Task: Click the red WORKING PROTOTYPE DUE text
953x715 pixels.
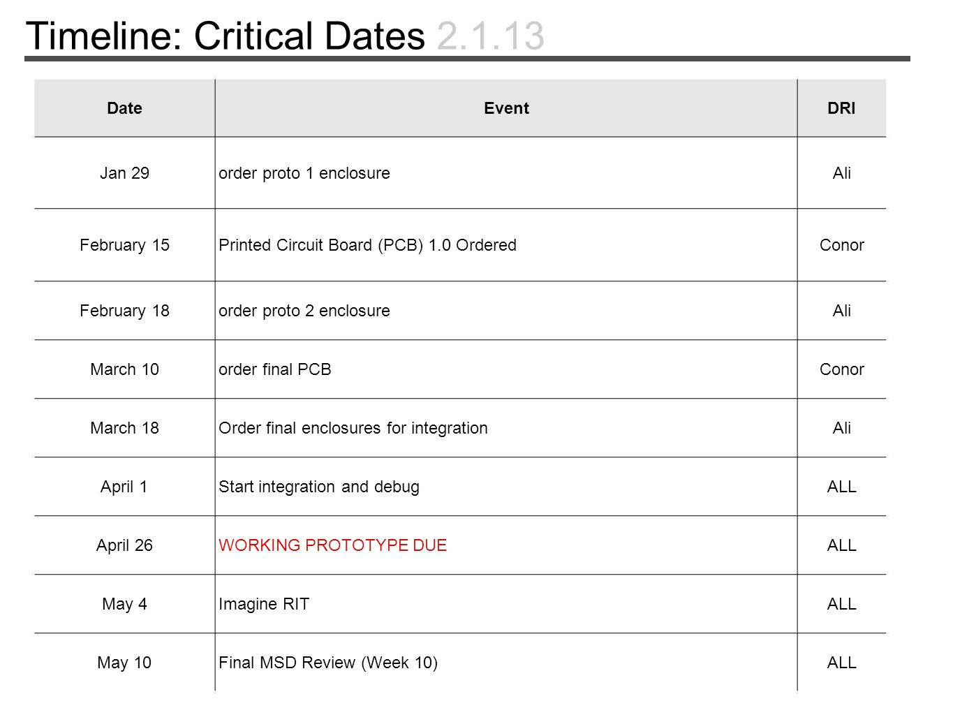Action: pos(332,545)
